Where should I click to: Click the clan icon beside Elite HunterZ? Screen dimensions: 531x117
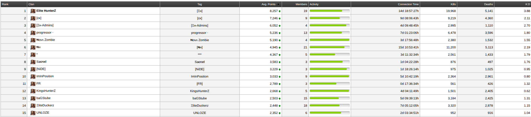click(x=33, y=11)
